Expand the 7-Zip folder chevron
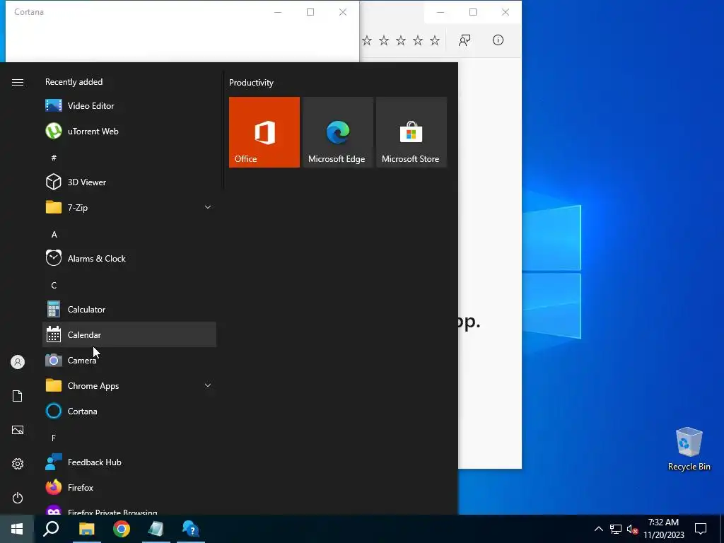 coord(208,207)
